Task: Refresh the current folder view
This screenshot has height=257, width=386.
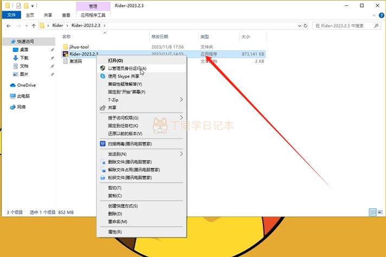Action: tap(306, 25)
